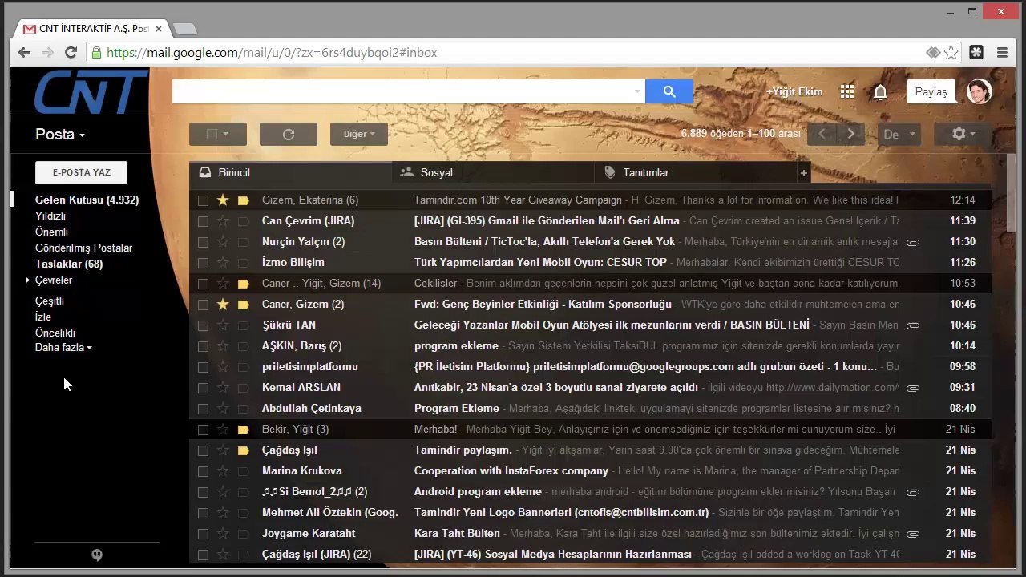Click the extension puzzle icon

[x=976, y=52]
